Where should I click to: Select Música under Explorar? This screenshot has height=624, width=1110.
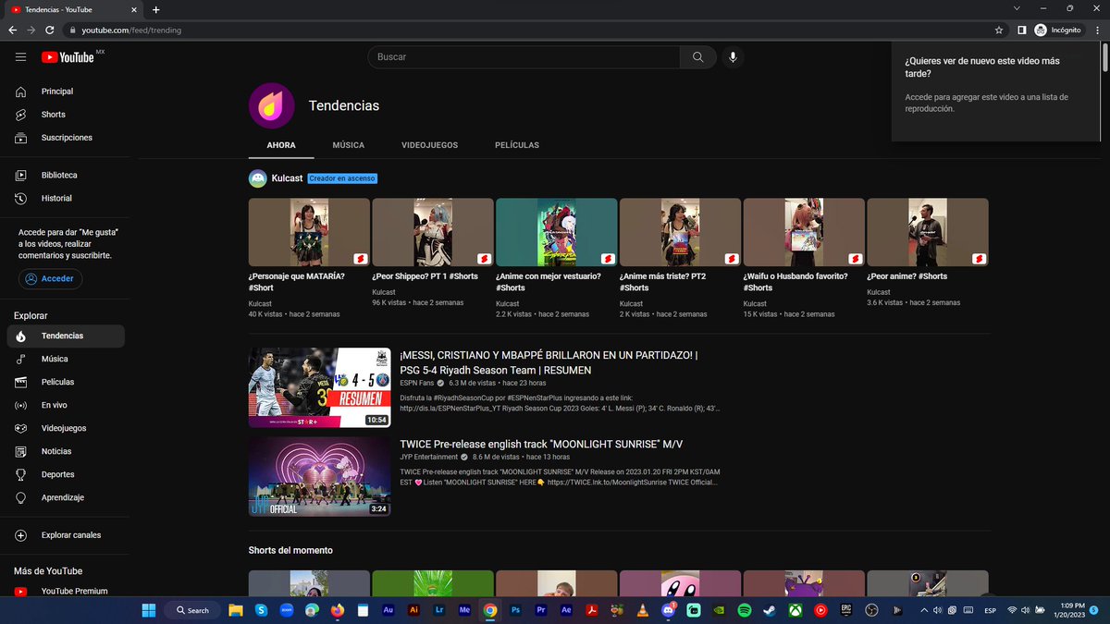tap(64, 359)
